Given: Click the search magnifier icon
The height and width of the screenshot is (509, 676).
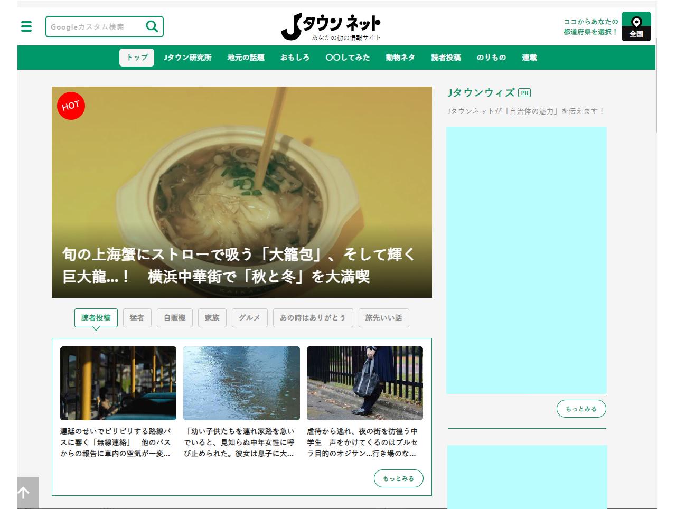Looking at the screenshot, I should [x=152, y=26].
